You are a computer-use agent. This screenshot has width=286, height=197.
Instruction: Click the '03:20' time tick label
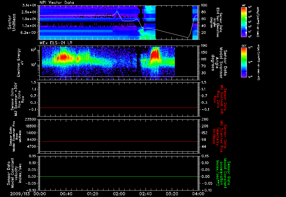point(172,194)
